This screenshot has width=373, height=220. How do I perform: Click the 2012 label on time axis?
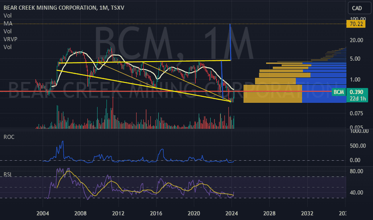pyautogui.click(x=118, y=213)
